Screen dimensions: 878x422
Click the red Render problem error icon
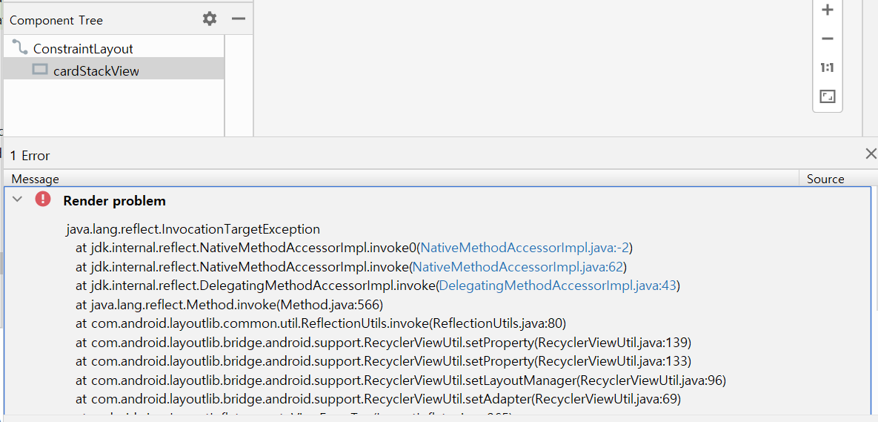43,200
